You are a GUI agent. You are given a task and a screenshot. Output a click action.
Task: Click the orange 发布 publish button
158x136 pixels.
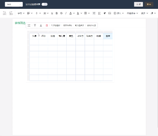(x=149, y=4)
